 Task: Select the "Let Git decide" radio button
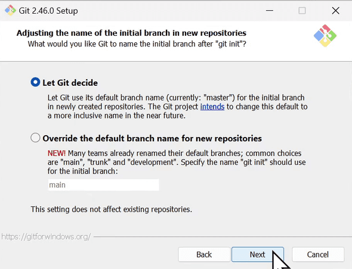[x=35, y=82]
